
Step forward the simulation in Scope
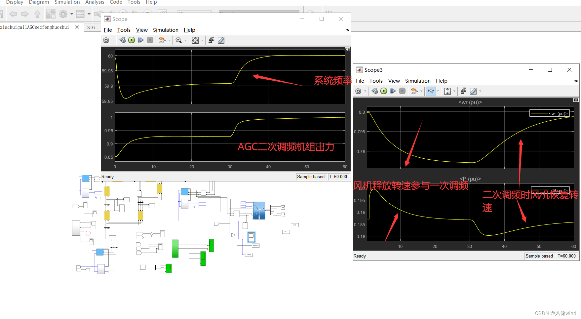click(x=141, y=40)
